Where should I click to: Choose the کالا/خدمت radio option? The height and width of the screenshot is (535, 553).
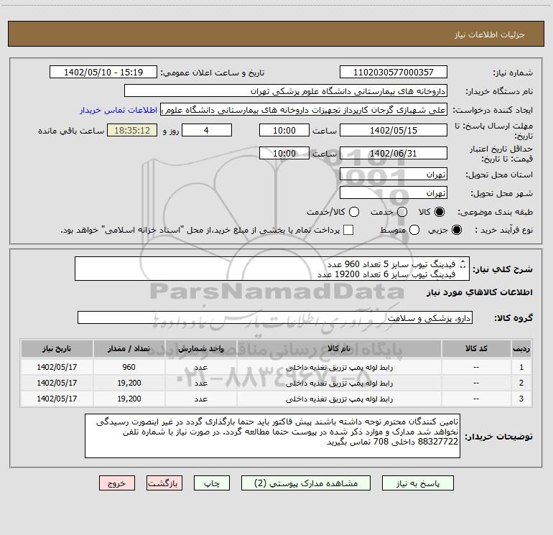click(x=354, y=212)
